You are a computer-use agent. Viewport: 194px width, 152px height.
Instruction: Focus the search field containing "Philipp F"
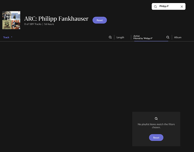click(x=168, y=6)
